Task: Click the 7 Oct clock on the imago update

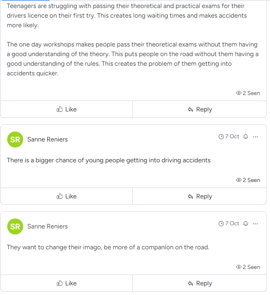Action: 221,224
